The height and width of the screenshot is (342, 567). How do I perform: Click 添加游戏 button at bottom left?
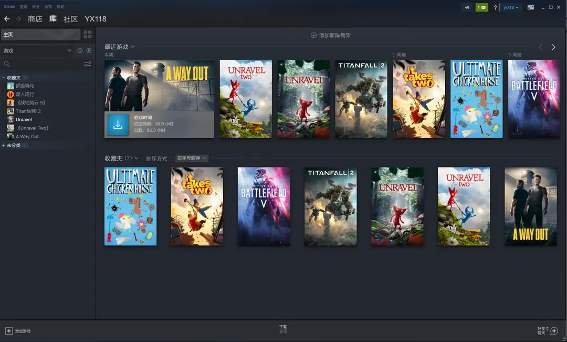[18, 331]
